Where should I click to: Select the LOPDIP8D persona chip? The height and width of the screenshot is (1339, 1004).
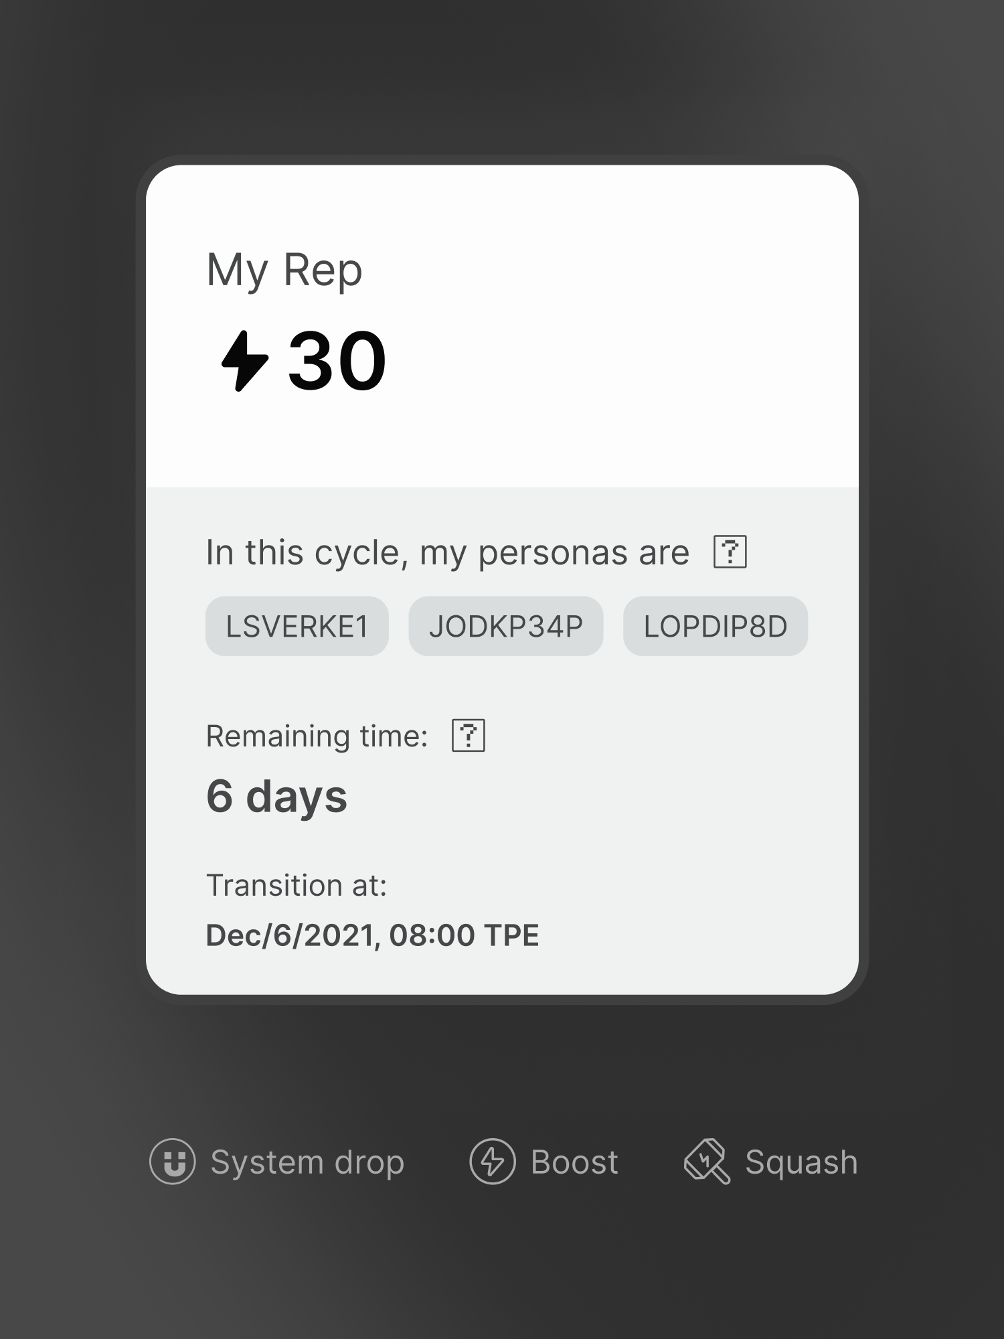click(715, 627)
